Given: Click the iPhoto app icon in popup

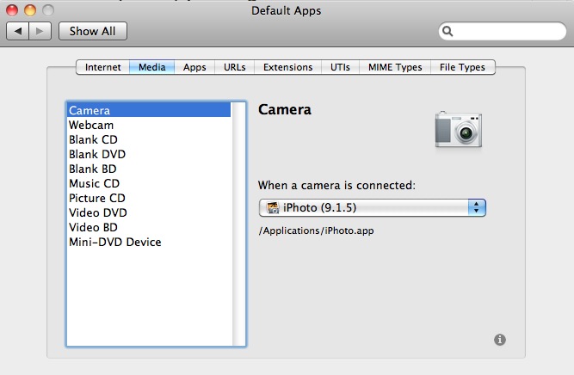Looking at the screenshot, I should pos(274,207).
